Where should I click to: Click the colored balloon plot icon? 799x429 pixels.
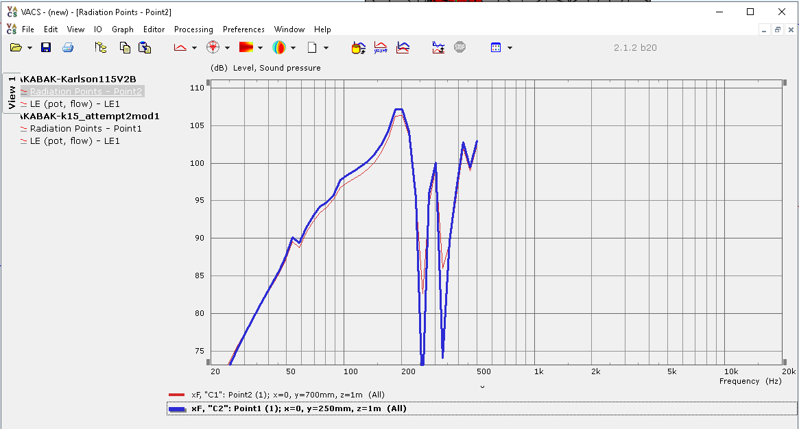(279, 47)
